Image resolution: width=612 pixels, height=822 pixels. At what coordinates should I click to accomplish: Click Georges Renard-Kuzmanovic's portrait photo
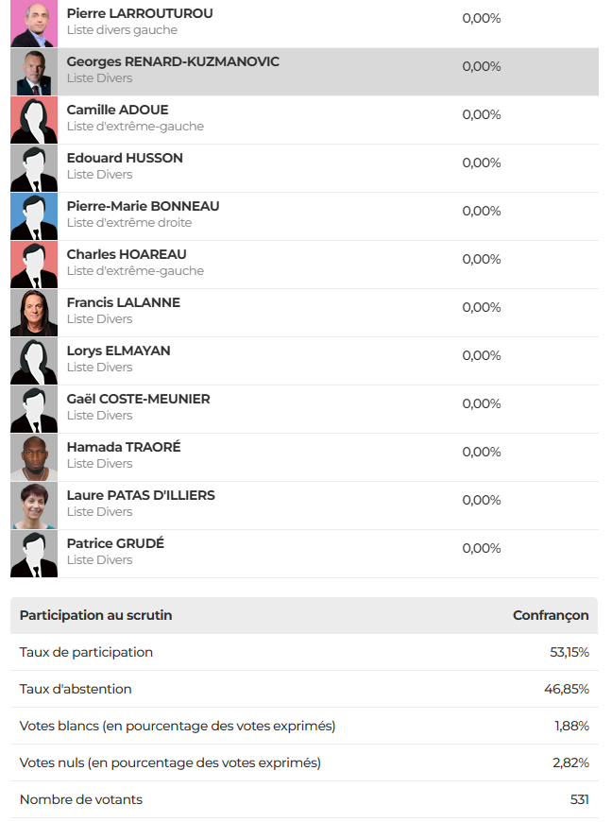(x=34, y=72)
